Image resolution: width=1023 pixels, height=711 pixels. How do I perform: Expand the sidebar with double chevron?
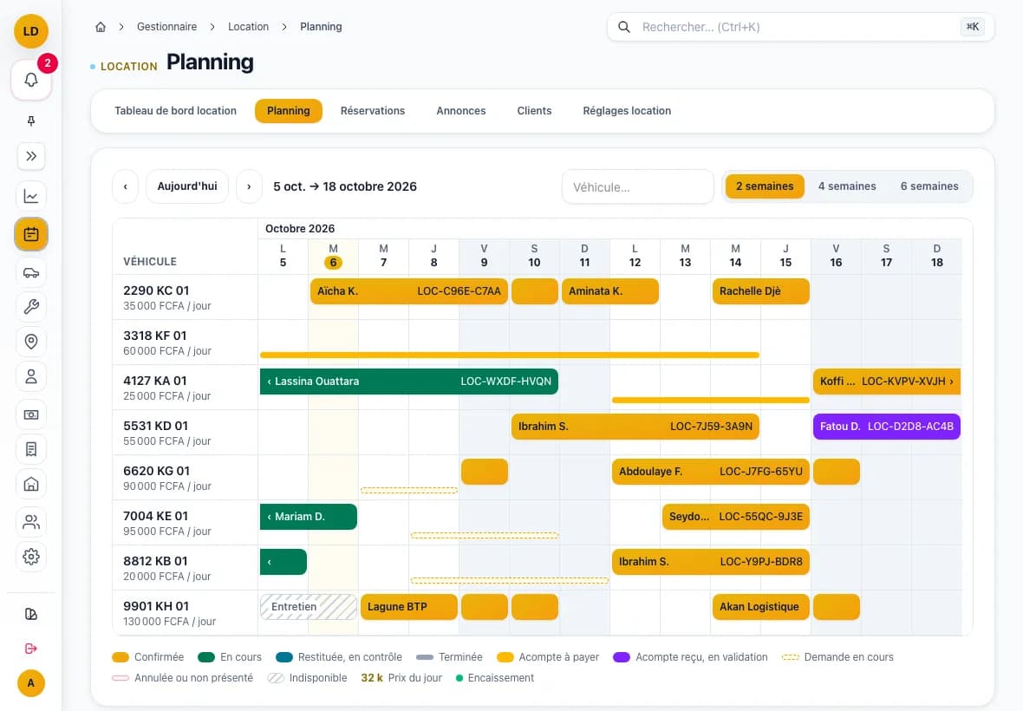pyautogui.click(x=30, y=157)
